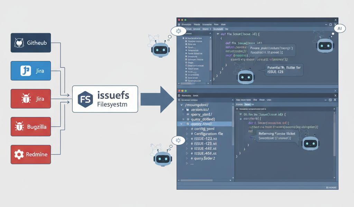354x207 pixels.
Task: Select the highlighted editor tab in lower window
Action: click(x=247, y=104)
